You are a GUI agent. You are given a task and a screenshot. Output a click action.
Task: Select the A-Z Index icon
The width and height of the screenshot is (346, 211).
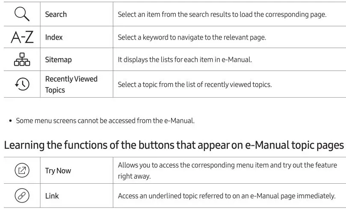pos(22,37)
